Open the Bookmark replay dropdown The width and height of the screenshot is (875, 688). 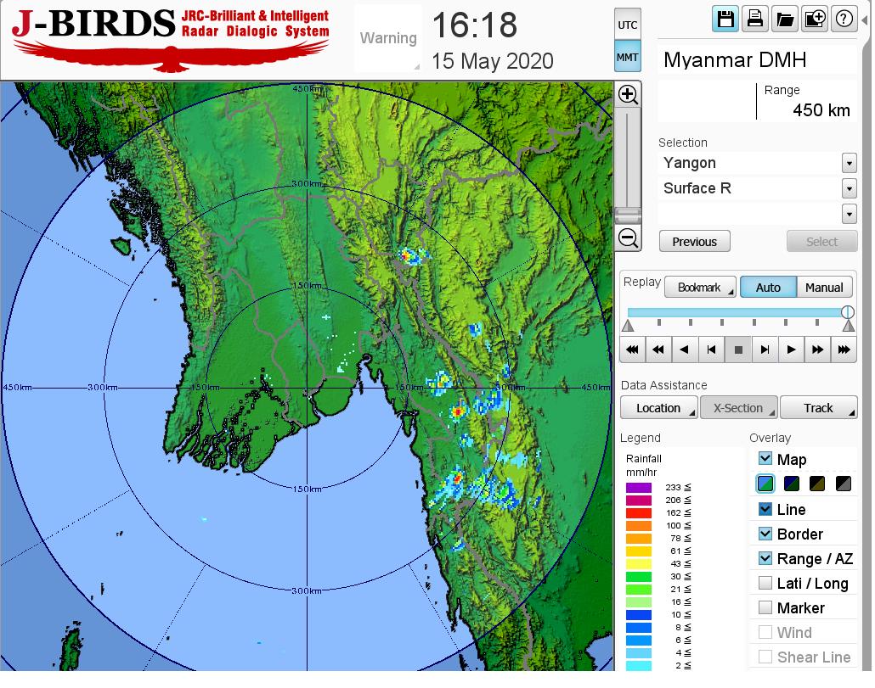pyautogui.click(x=700, y=288)
